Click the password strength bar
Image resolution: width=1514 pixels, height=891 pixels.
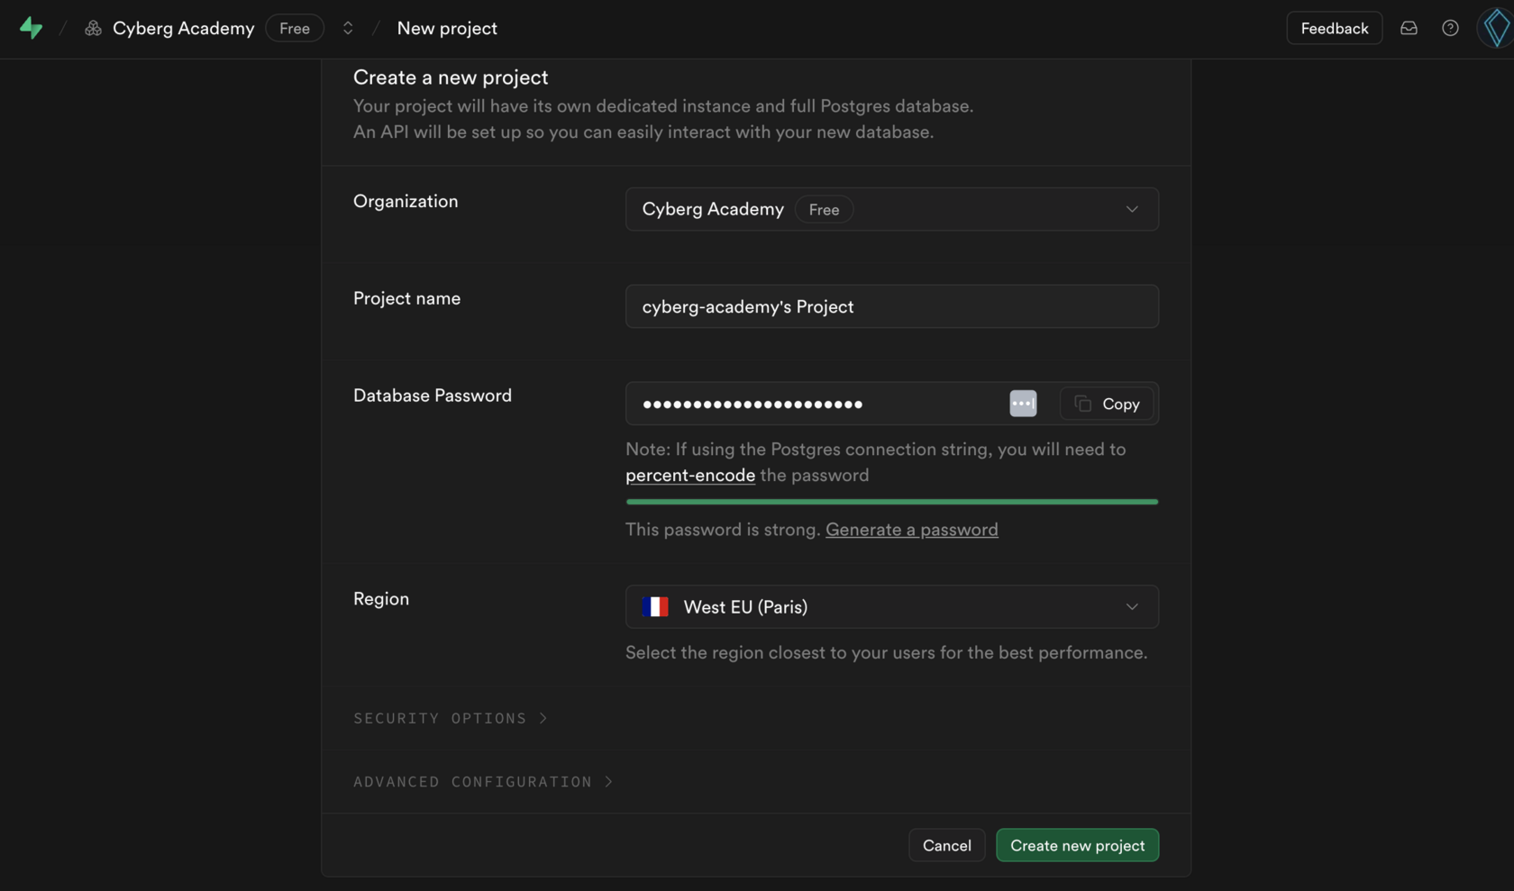(x=892, y=502)
